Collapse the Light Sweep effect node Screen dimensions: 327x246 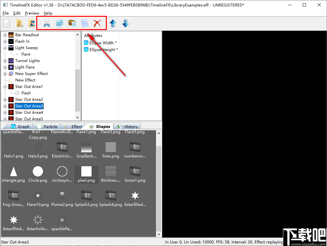coord(6,48)
